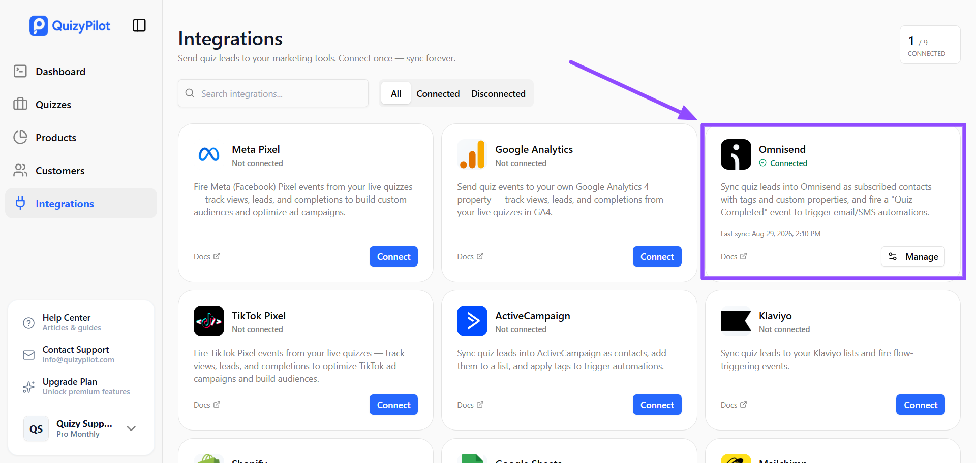Open the Help Center articles link
This screenshot has height=463, width=976.
tap(81, 322)
